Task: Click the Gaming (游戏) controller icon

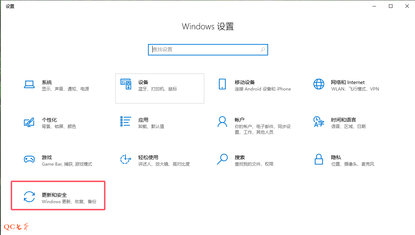Action: (29, 159)
